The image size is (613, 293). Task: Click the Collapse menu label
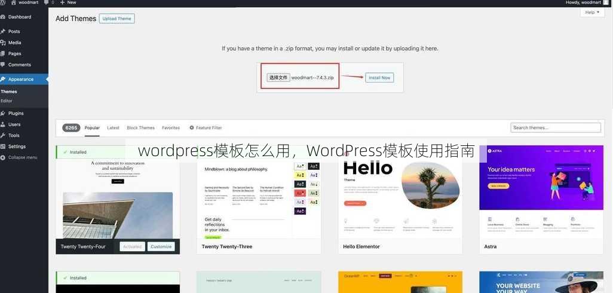pos(23,157)
